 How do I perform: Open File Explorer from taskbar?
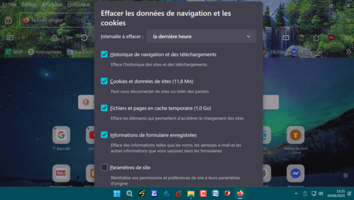[x=191, y=193]
